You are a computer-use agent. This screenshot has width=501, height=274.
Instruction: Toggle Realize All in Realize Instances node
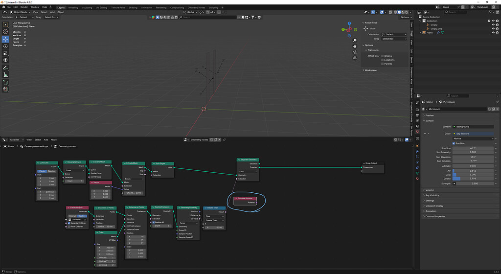154,222
